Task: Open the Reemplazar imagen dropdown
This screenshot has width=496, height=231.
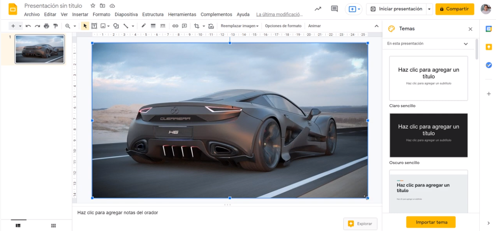Action: 240,26
